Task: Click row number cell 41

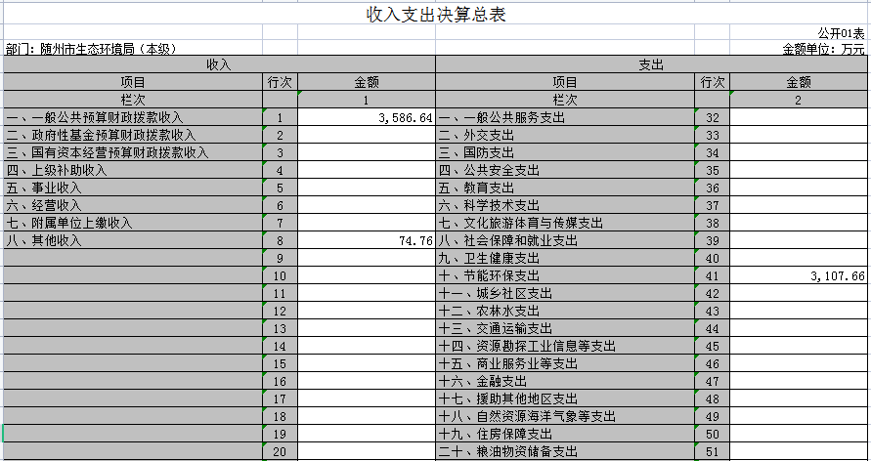Action: tap(712, 275)
